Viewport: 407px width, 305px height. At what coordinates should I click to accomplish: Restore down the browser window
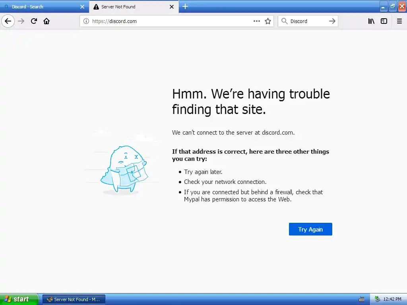tap(392, 6)
